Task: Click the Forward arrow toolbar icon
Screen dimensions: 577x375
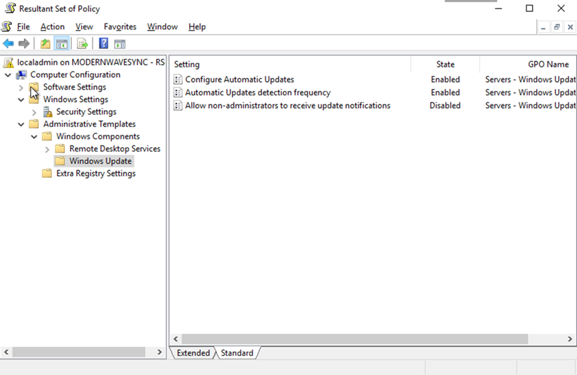Action: (24, 44)
